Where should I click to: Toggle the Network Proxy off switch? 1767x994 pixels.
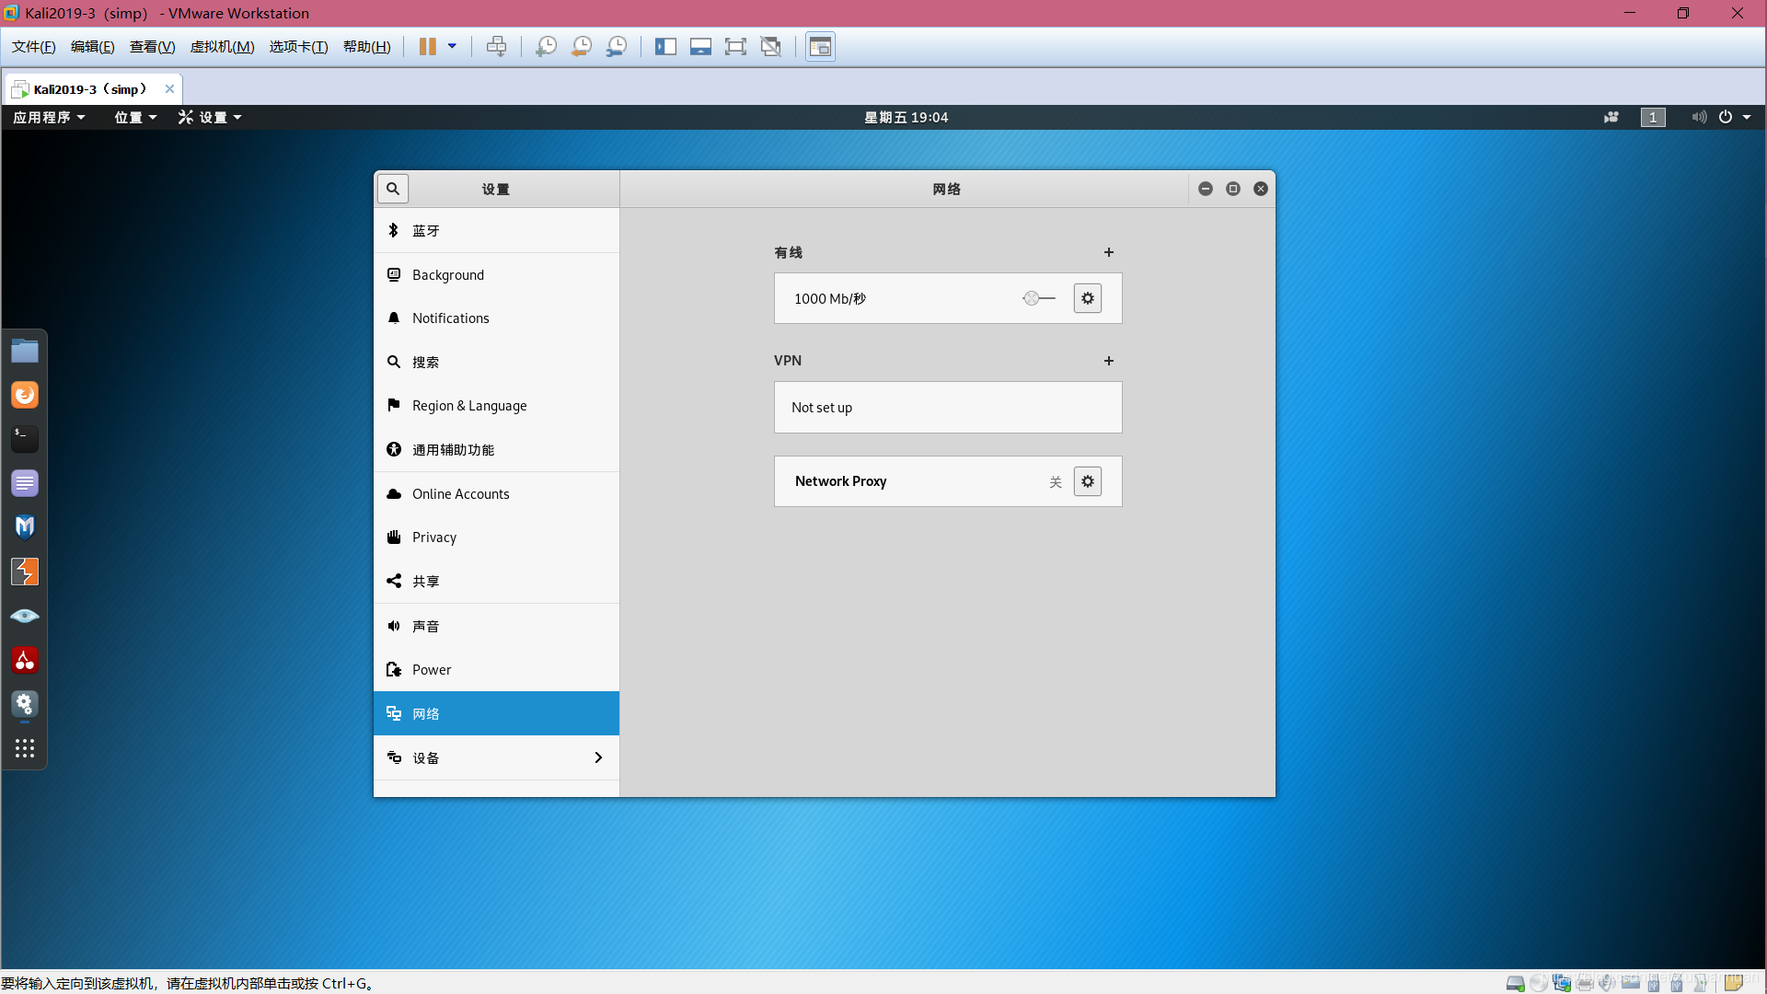pos(1054,482)
